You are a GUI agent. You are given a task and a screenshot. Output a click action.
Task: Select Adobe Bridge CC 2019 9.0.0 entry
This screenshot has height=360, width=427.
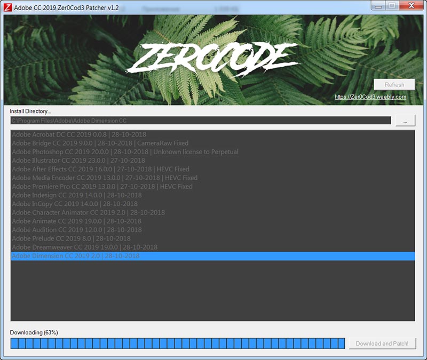click(x=213, y=143)
